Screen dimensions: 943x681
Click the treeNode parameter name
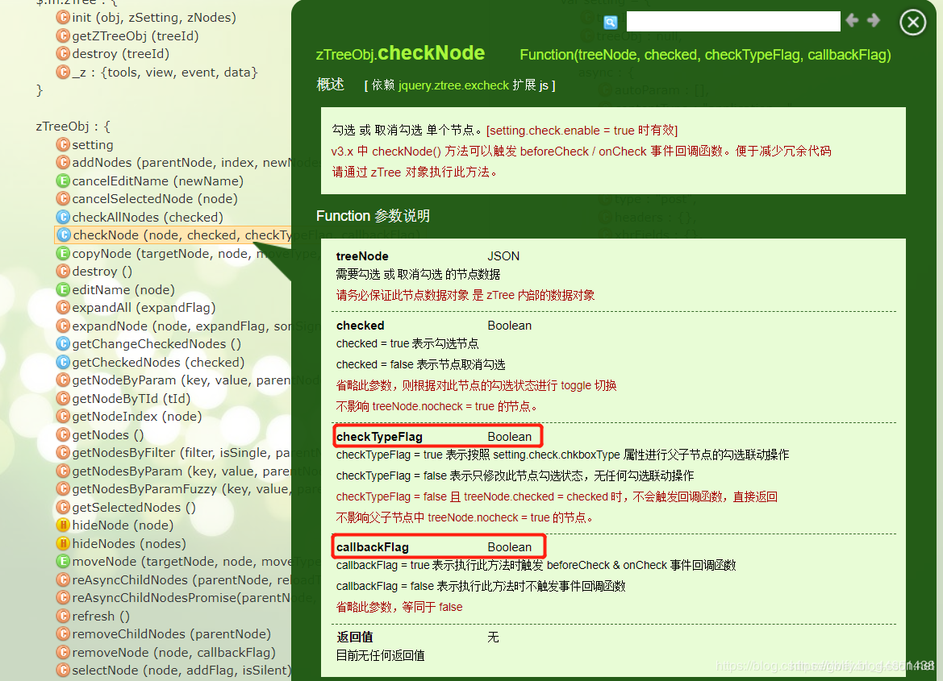(362, 256)
